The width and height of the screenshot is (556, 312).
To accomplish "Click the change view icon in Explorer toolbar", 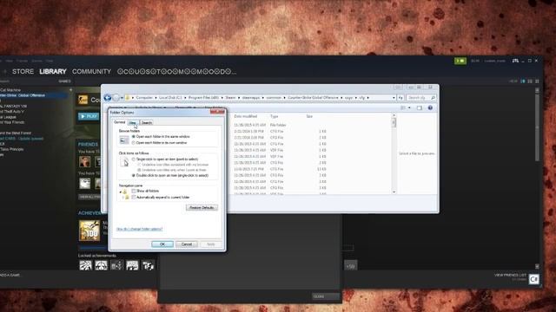I will 403,107.
